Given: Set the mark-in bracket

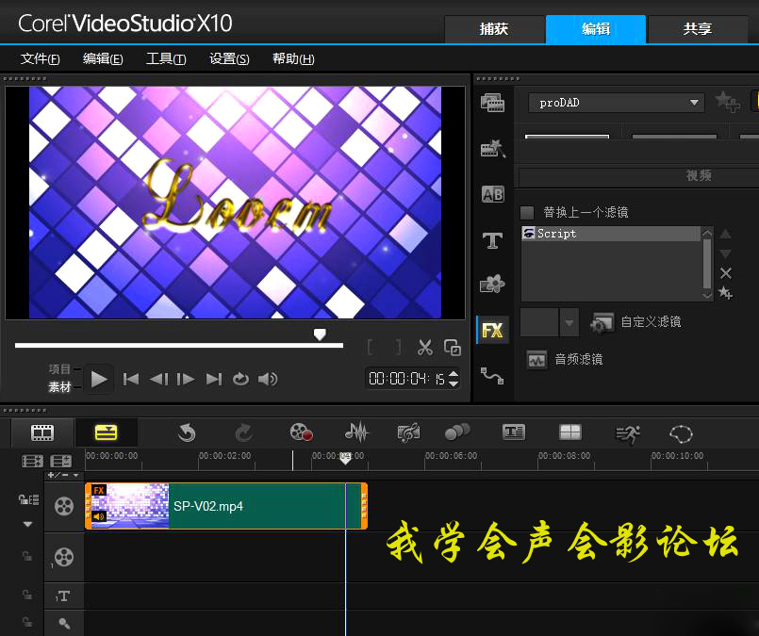Looking at the screenshot, I should (x=371, y=348).
